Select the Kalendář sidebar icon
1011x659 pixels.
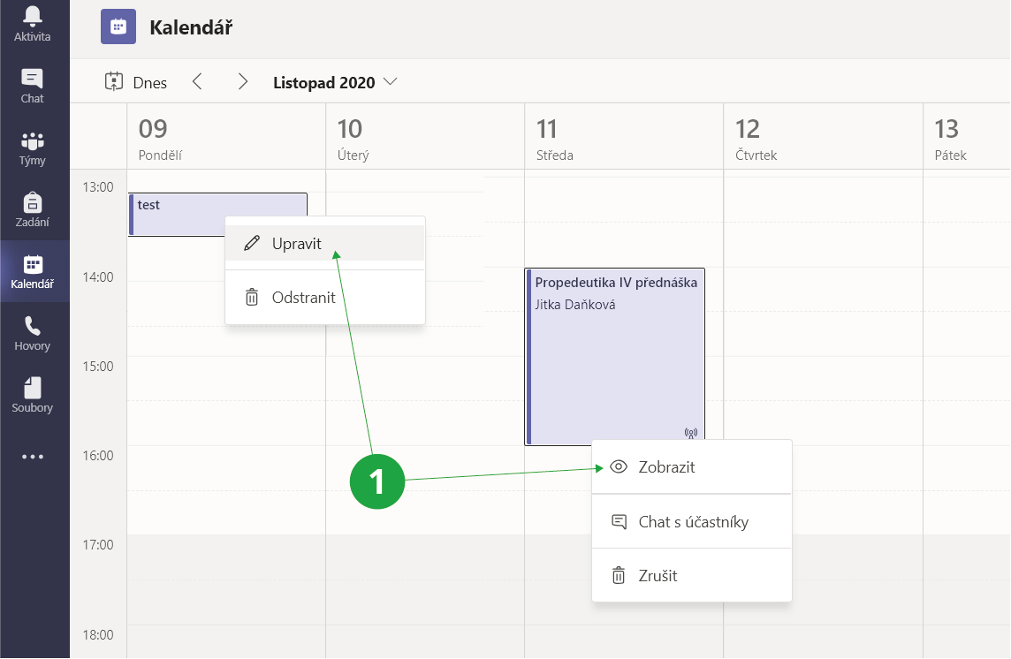pyautogui.click(x=33, y=271)
